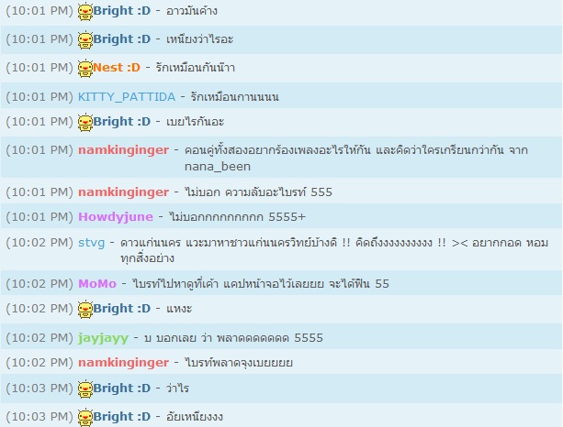
Task: Open the Nest :D username in orange
Action: pos(117,67)
